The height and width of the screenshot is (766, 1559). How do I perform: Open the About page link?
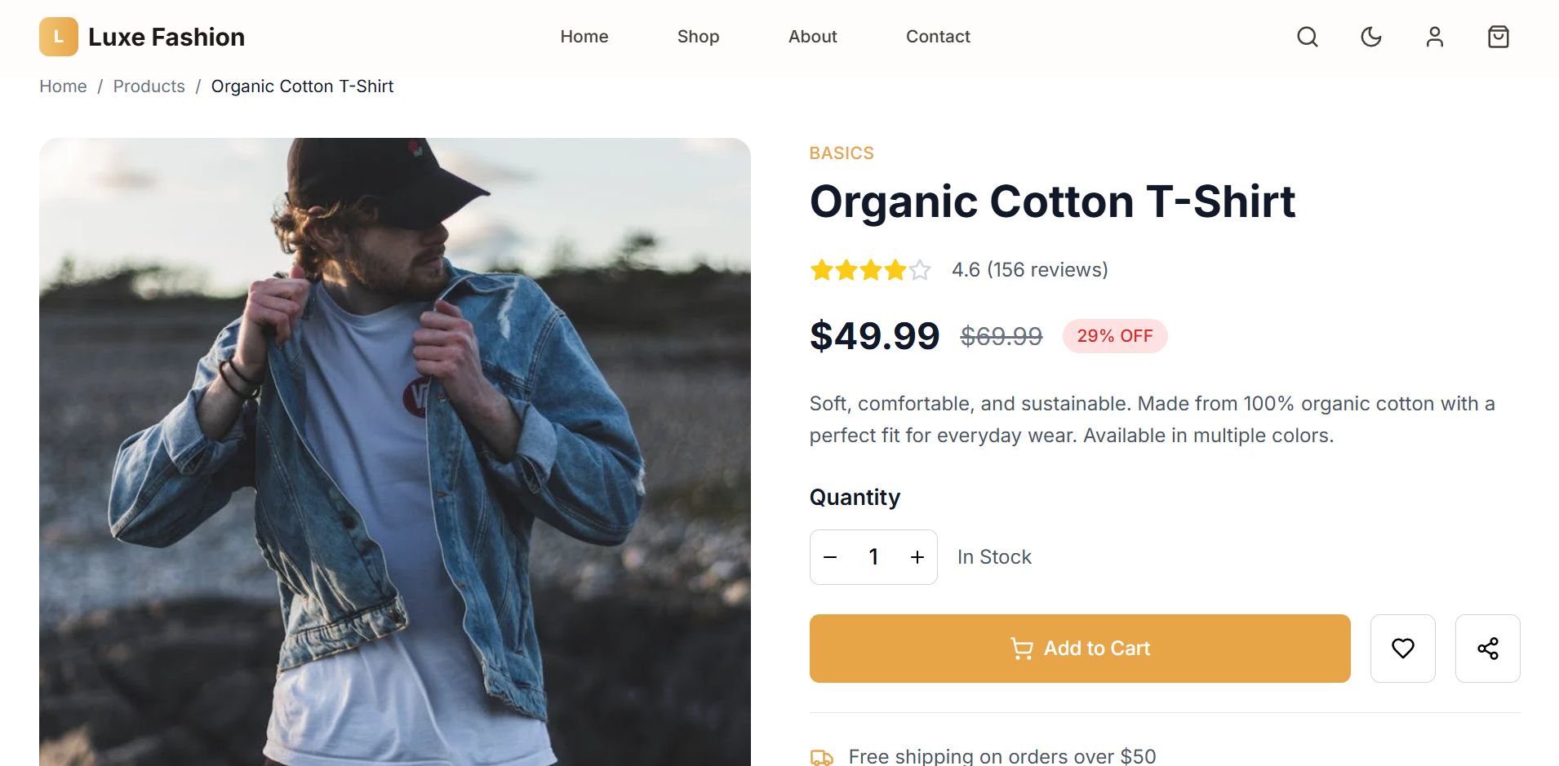813,37
